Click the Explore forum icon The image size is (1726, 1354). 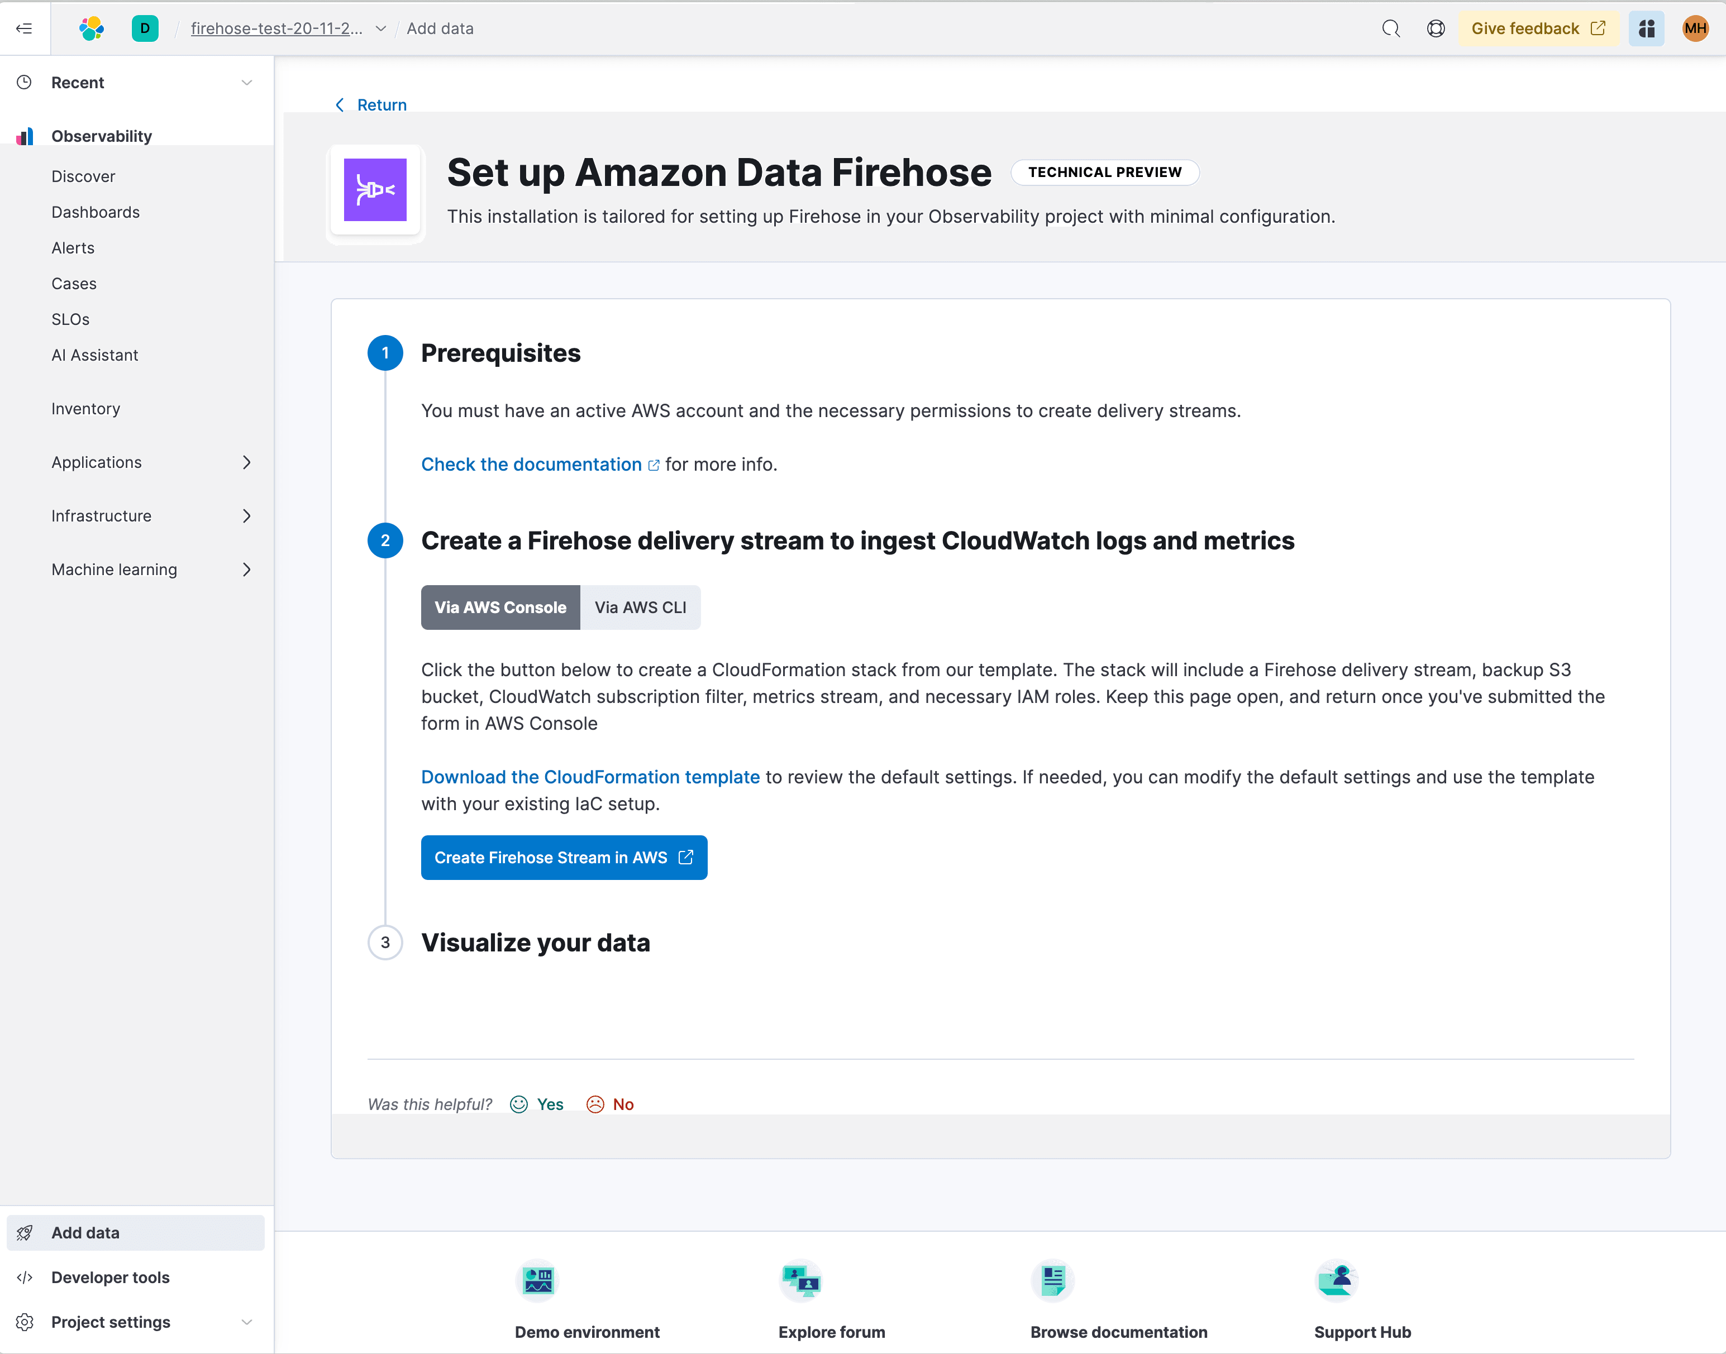[x=801, y=1280]
